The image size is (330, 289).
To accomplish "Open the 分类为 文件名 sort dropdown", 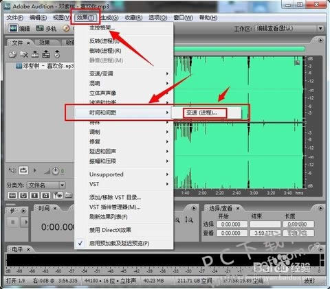I will pos(47,185).
